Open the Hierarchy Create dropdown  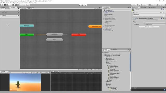105,9
